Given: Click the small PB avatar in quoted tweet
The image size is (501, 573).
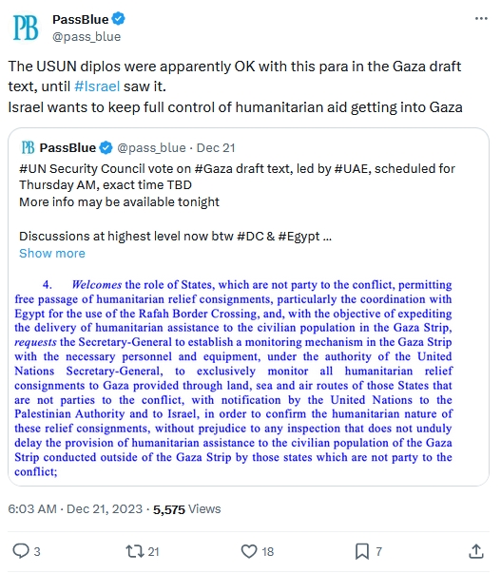Looking at the screenshot, I should (x=28, y=147).
